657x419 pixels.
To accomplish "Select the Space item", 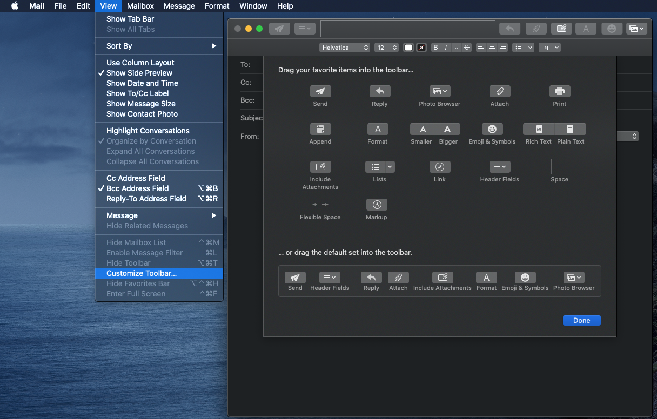I will coord(560,167).
